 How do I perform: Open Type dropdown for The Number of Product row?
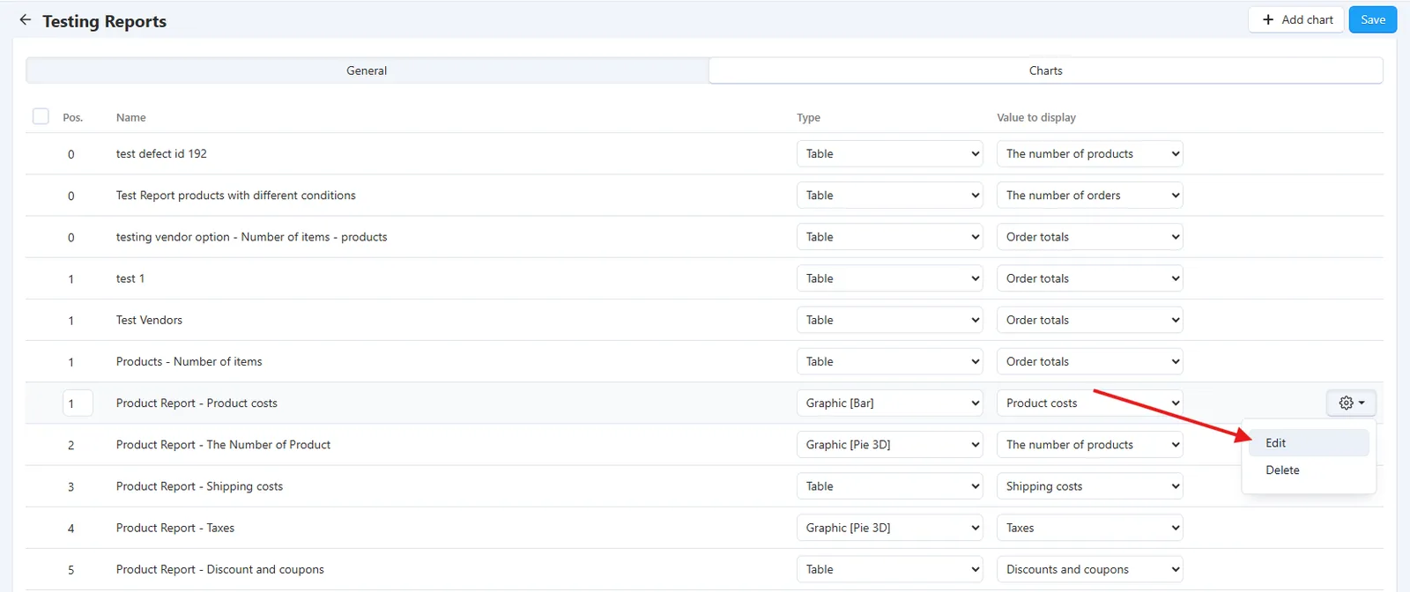pos(890,445)
